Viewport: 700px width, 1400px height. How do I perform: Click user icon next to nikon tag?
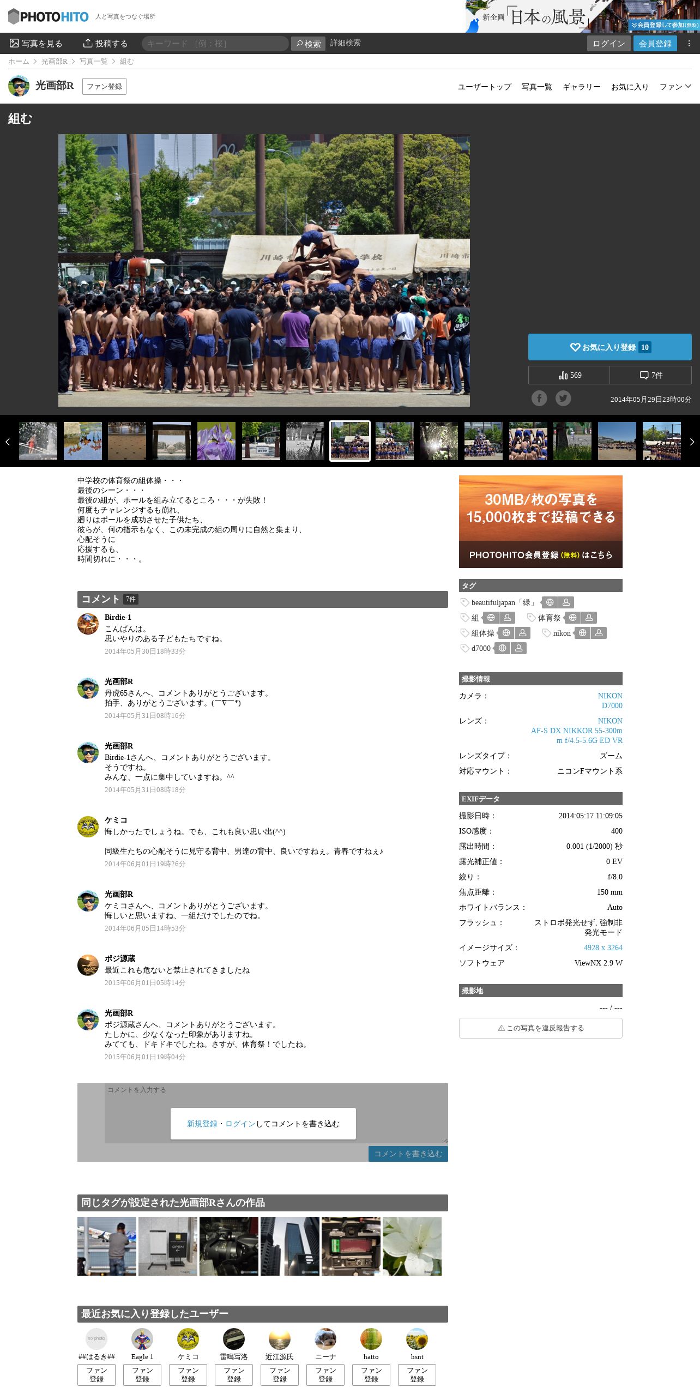tap(599, 633)
